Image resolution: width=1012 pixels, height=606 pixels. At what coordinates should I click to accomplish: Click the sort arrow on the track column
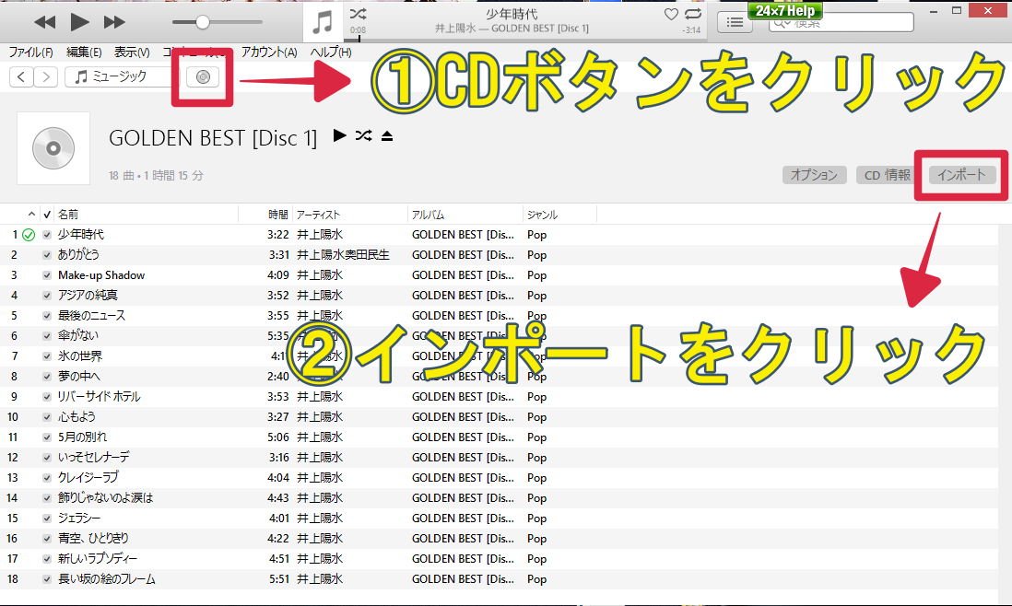pyautogui.click(x=30, y=214)
